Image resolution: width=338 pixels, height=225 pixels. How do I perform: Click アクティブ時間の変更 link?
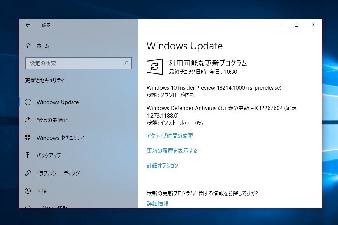170,136
